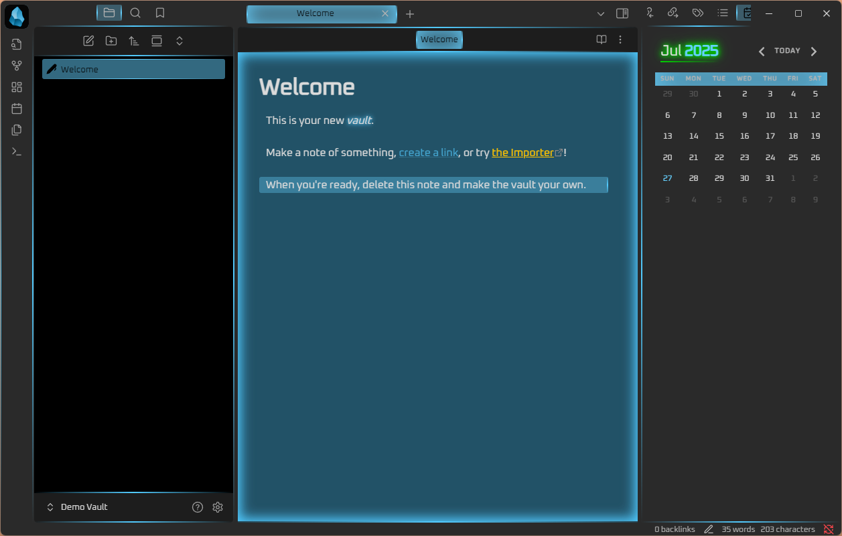Image resolution: width=842 pixels, height=536 pixels.
Task: Open the Demo Vault switcher
Action: (x=76, y=507)
